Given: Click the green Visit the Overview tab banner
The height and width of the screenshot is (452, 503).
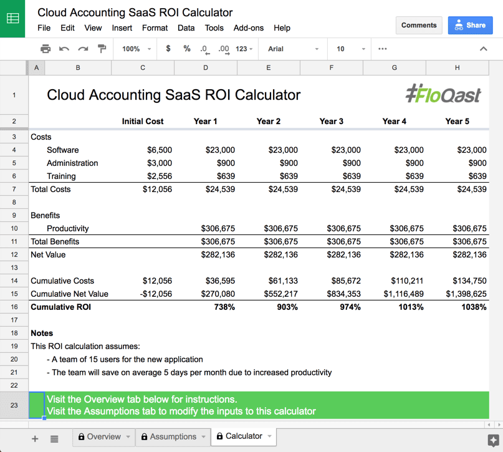Looking at the screenshot, I should [267, 405].
